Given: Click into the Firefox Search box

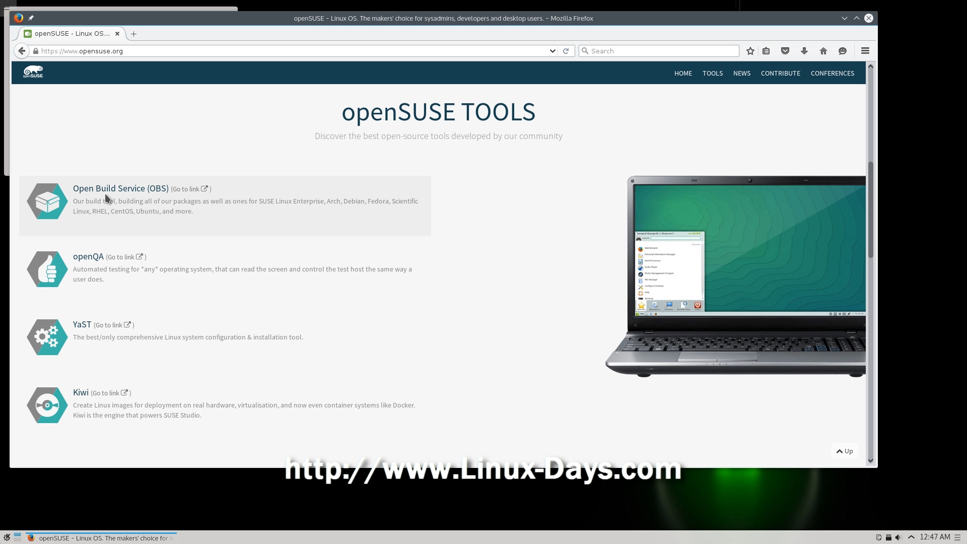Looking at the screenshot, I should click(x=659, y=51).
